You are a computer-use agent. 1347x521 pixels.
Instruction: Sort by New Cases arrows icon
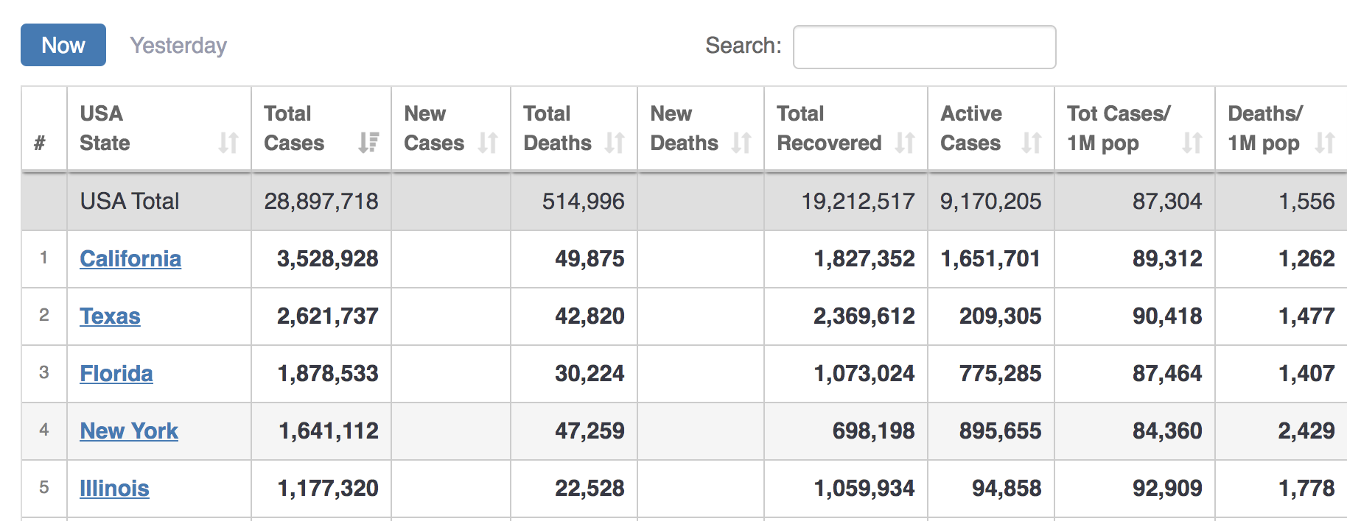pos(488,143)
